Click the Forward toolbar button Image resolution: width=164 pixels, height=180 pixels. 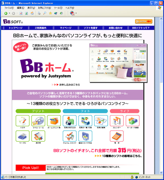point(14,13)
